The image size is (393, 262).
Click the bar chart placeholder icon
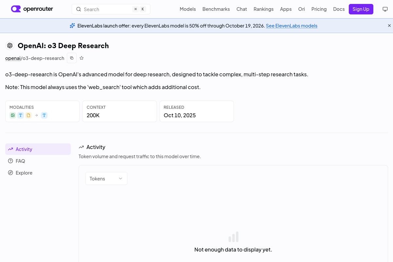click(x=233, y=237)
